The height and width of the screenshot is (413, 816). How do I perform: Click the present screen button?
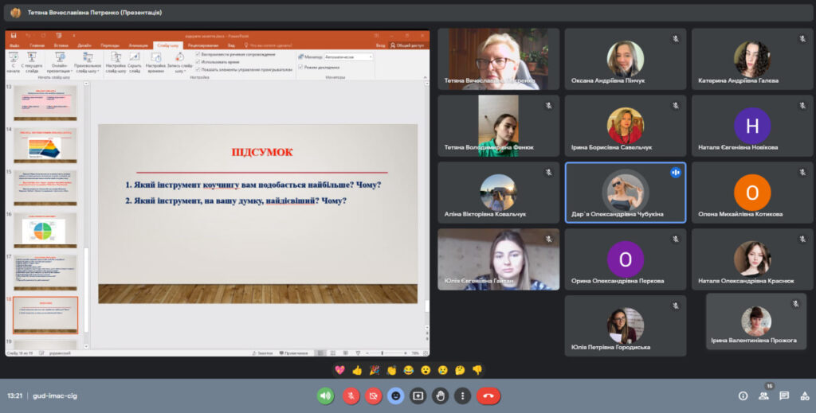[x=418, y=395]
